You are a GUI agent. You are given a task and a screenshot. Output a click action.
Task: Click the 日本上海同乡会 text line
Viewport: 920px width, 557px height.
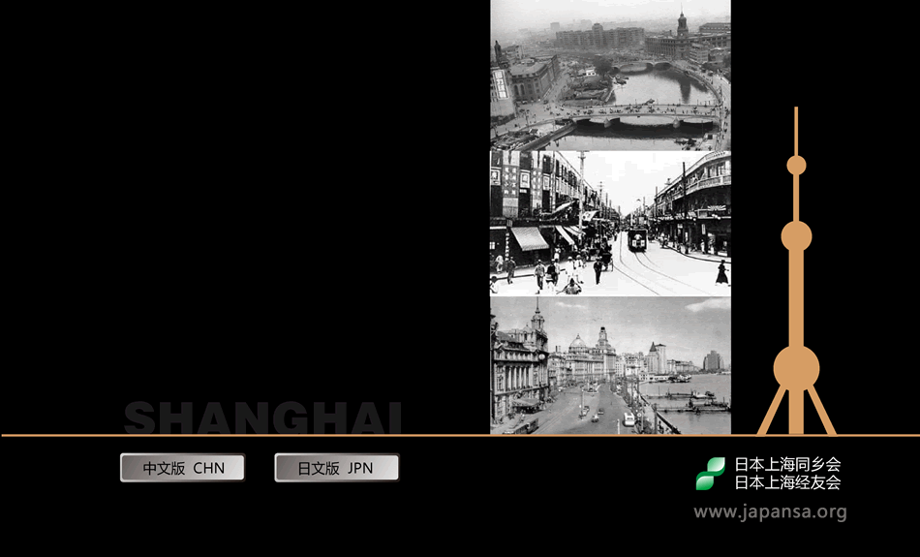click(x=787, y=464)
